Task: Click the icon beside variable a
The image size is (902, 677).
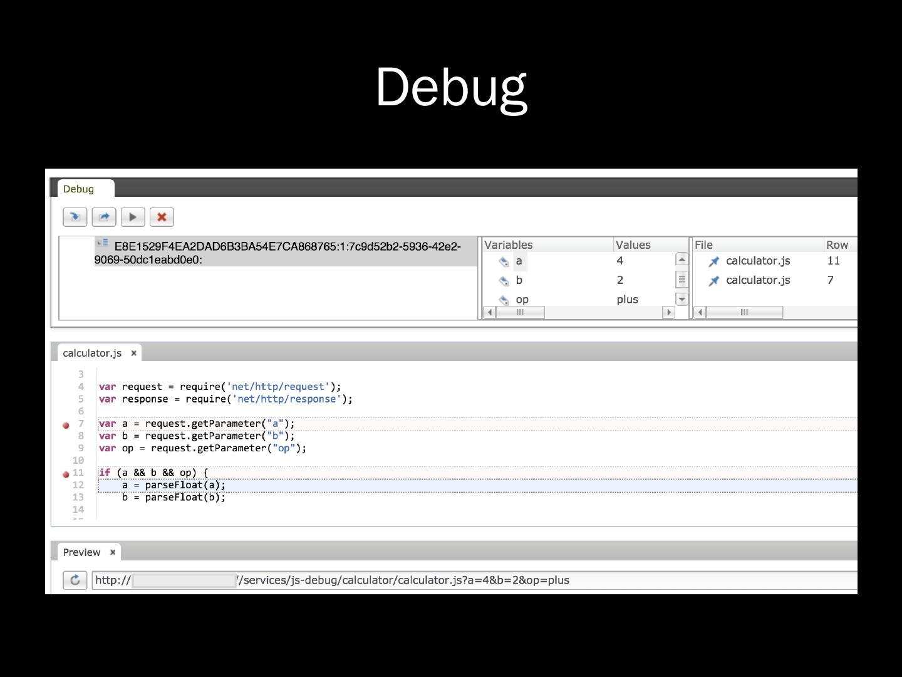Action: (504, 262)
